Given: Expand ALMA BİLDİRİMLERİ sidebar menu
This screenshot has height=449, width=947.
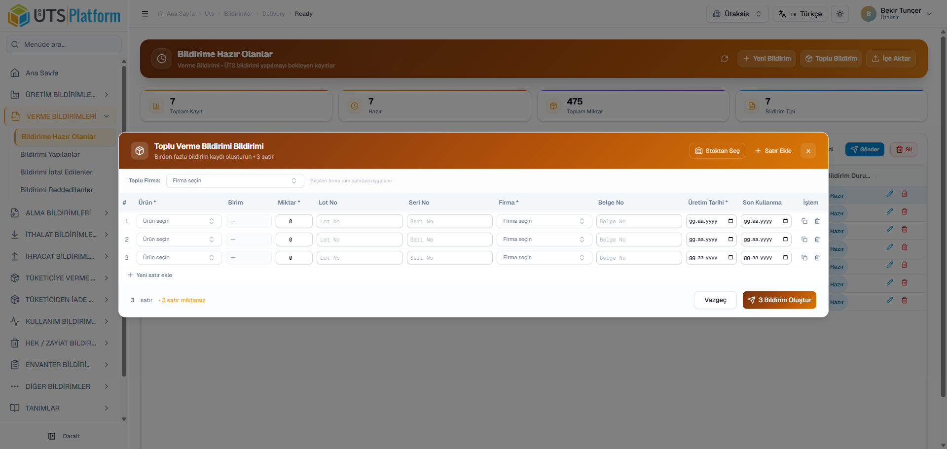Looking at the screenshot, I should tap(59, 213).
